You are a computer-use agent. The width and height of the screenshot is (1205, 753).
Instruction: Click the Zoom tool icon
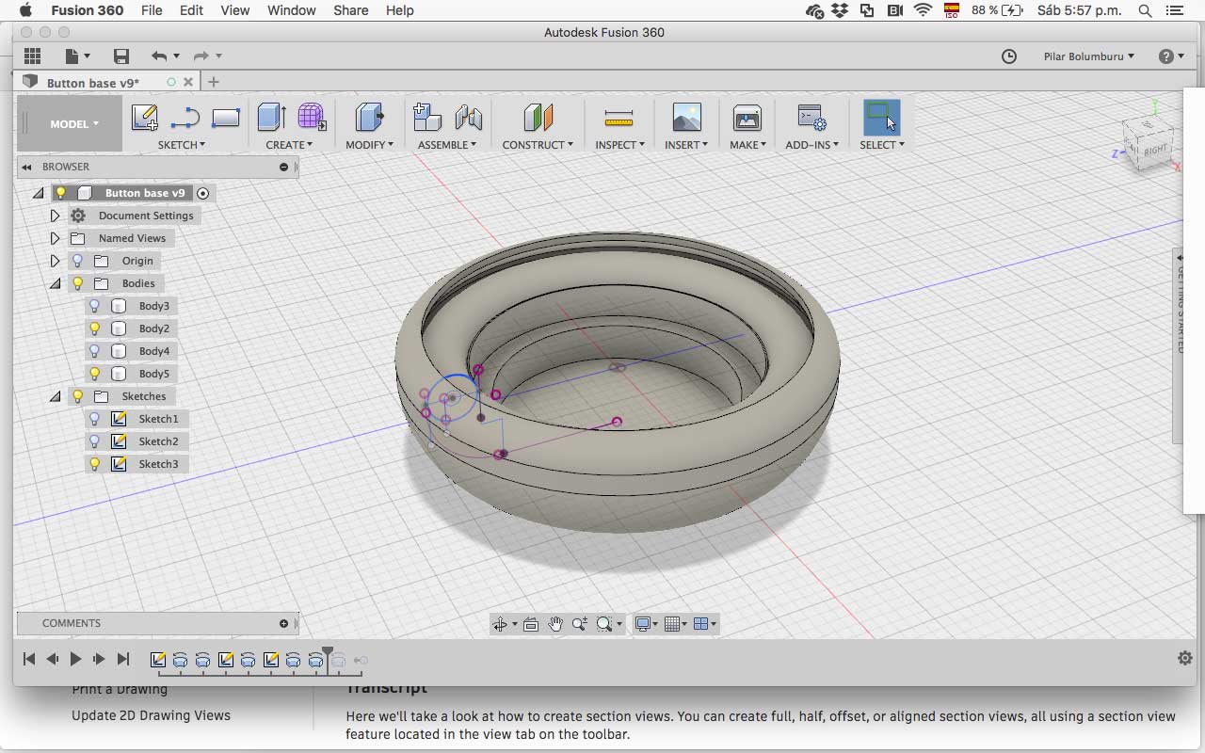579,624
